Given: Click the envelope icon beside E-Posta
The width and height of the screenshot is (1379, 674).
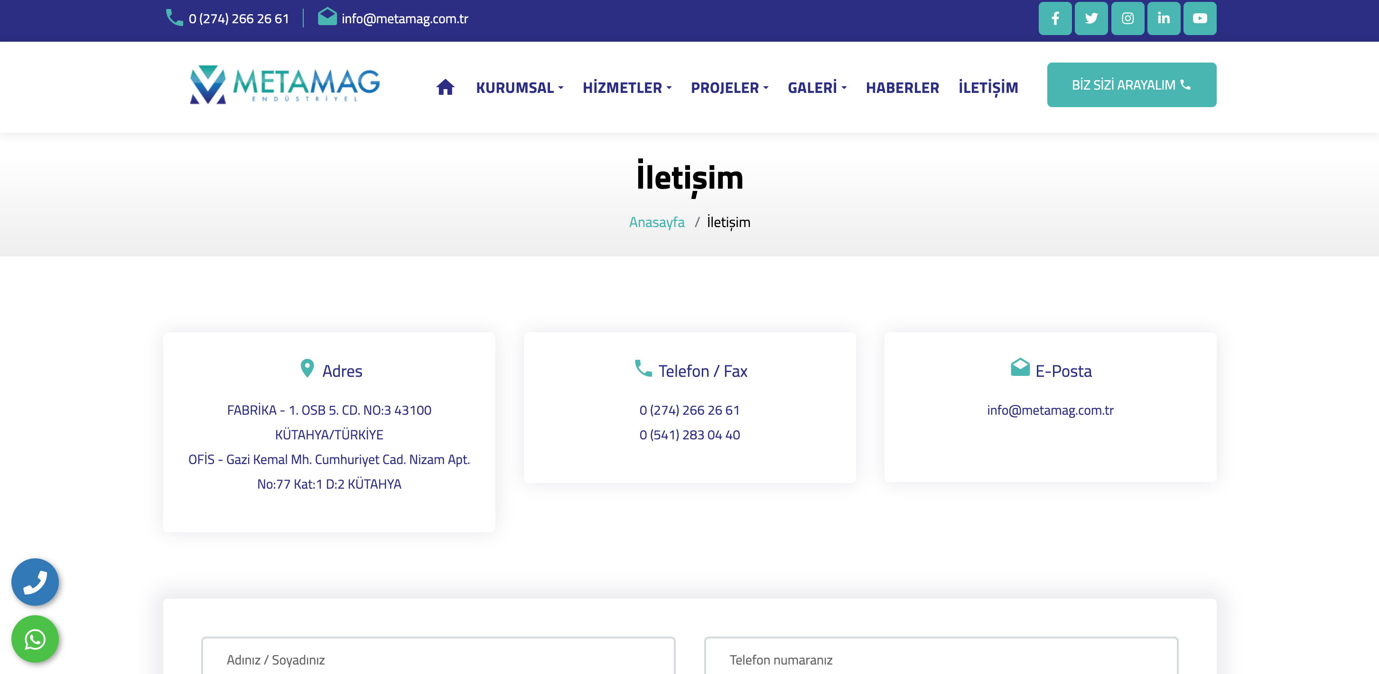Looking at the screenshot, I should point(1020,367).
